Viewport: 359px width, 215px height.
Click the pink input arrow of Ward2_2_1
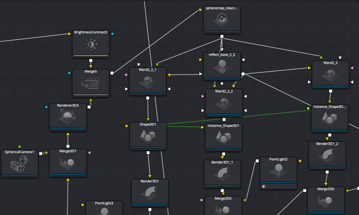126,75
